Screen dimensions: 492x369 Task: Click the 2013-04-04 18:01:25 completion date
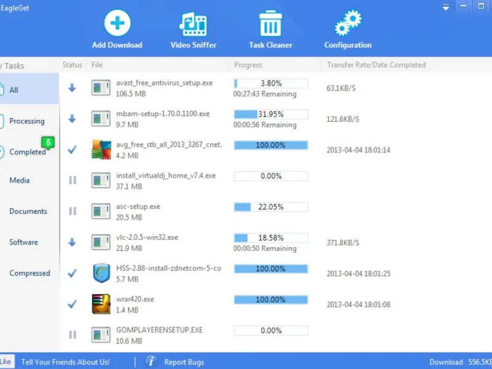tap(359, 274)
